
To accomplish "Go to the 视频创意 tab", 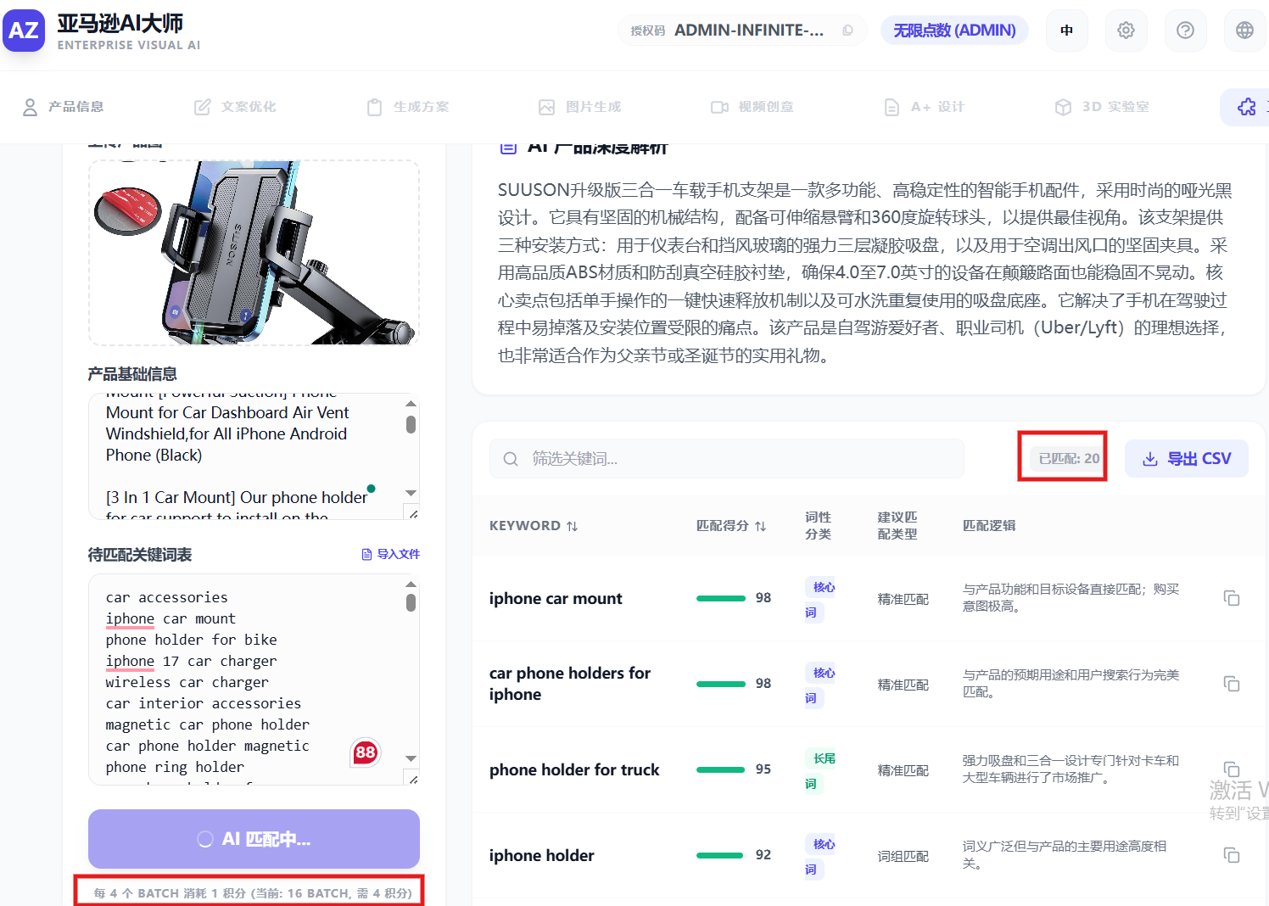I will pos(752,107).
